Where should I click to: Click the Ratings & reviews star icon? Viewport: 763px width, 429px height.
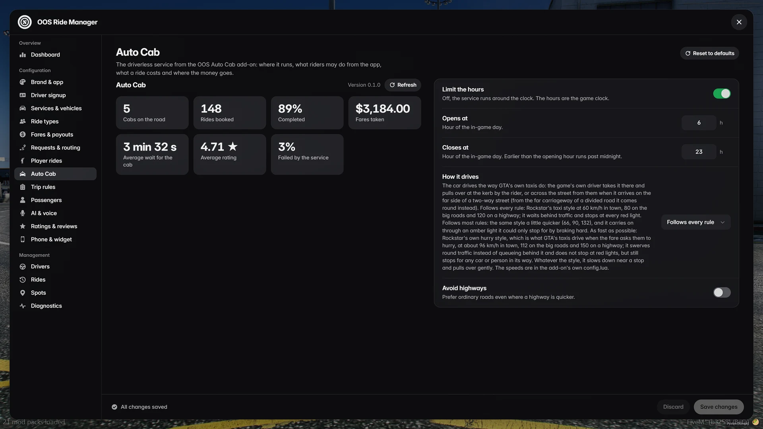coord(23,226)
